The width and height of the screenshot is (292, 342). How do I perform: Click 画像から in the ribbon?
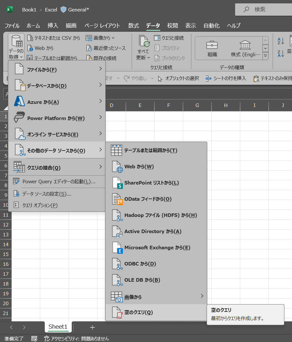tap(100, 38)
